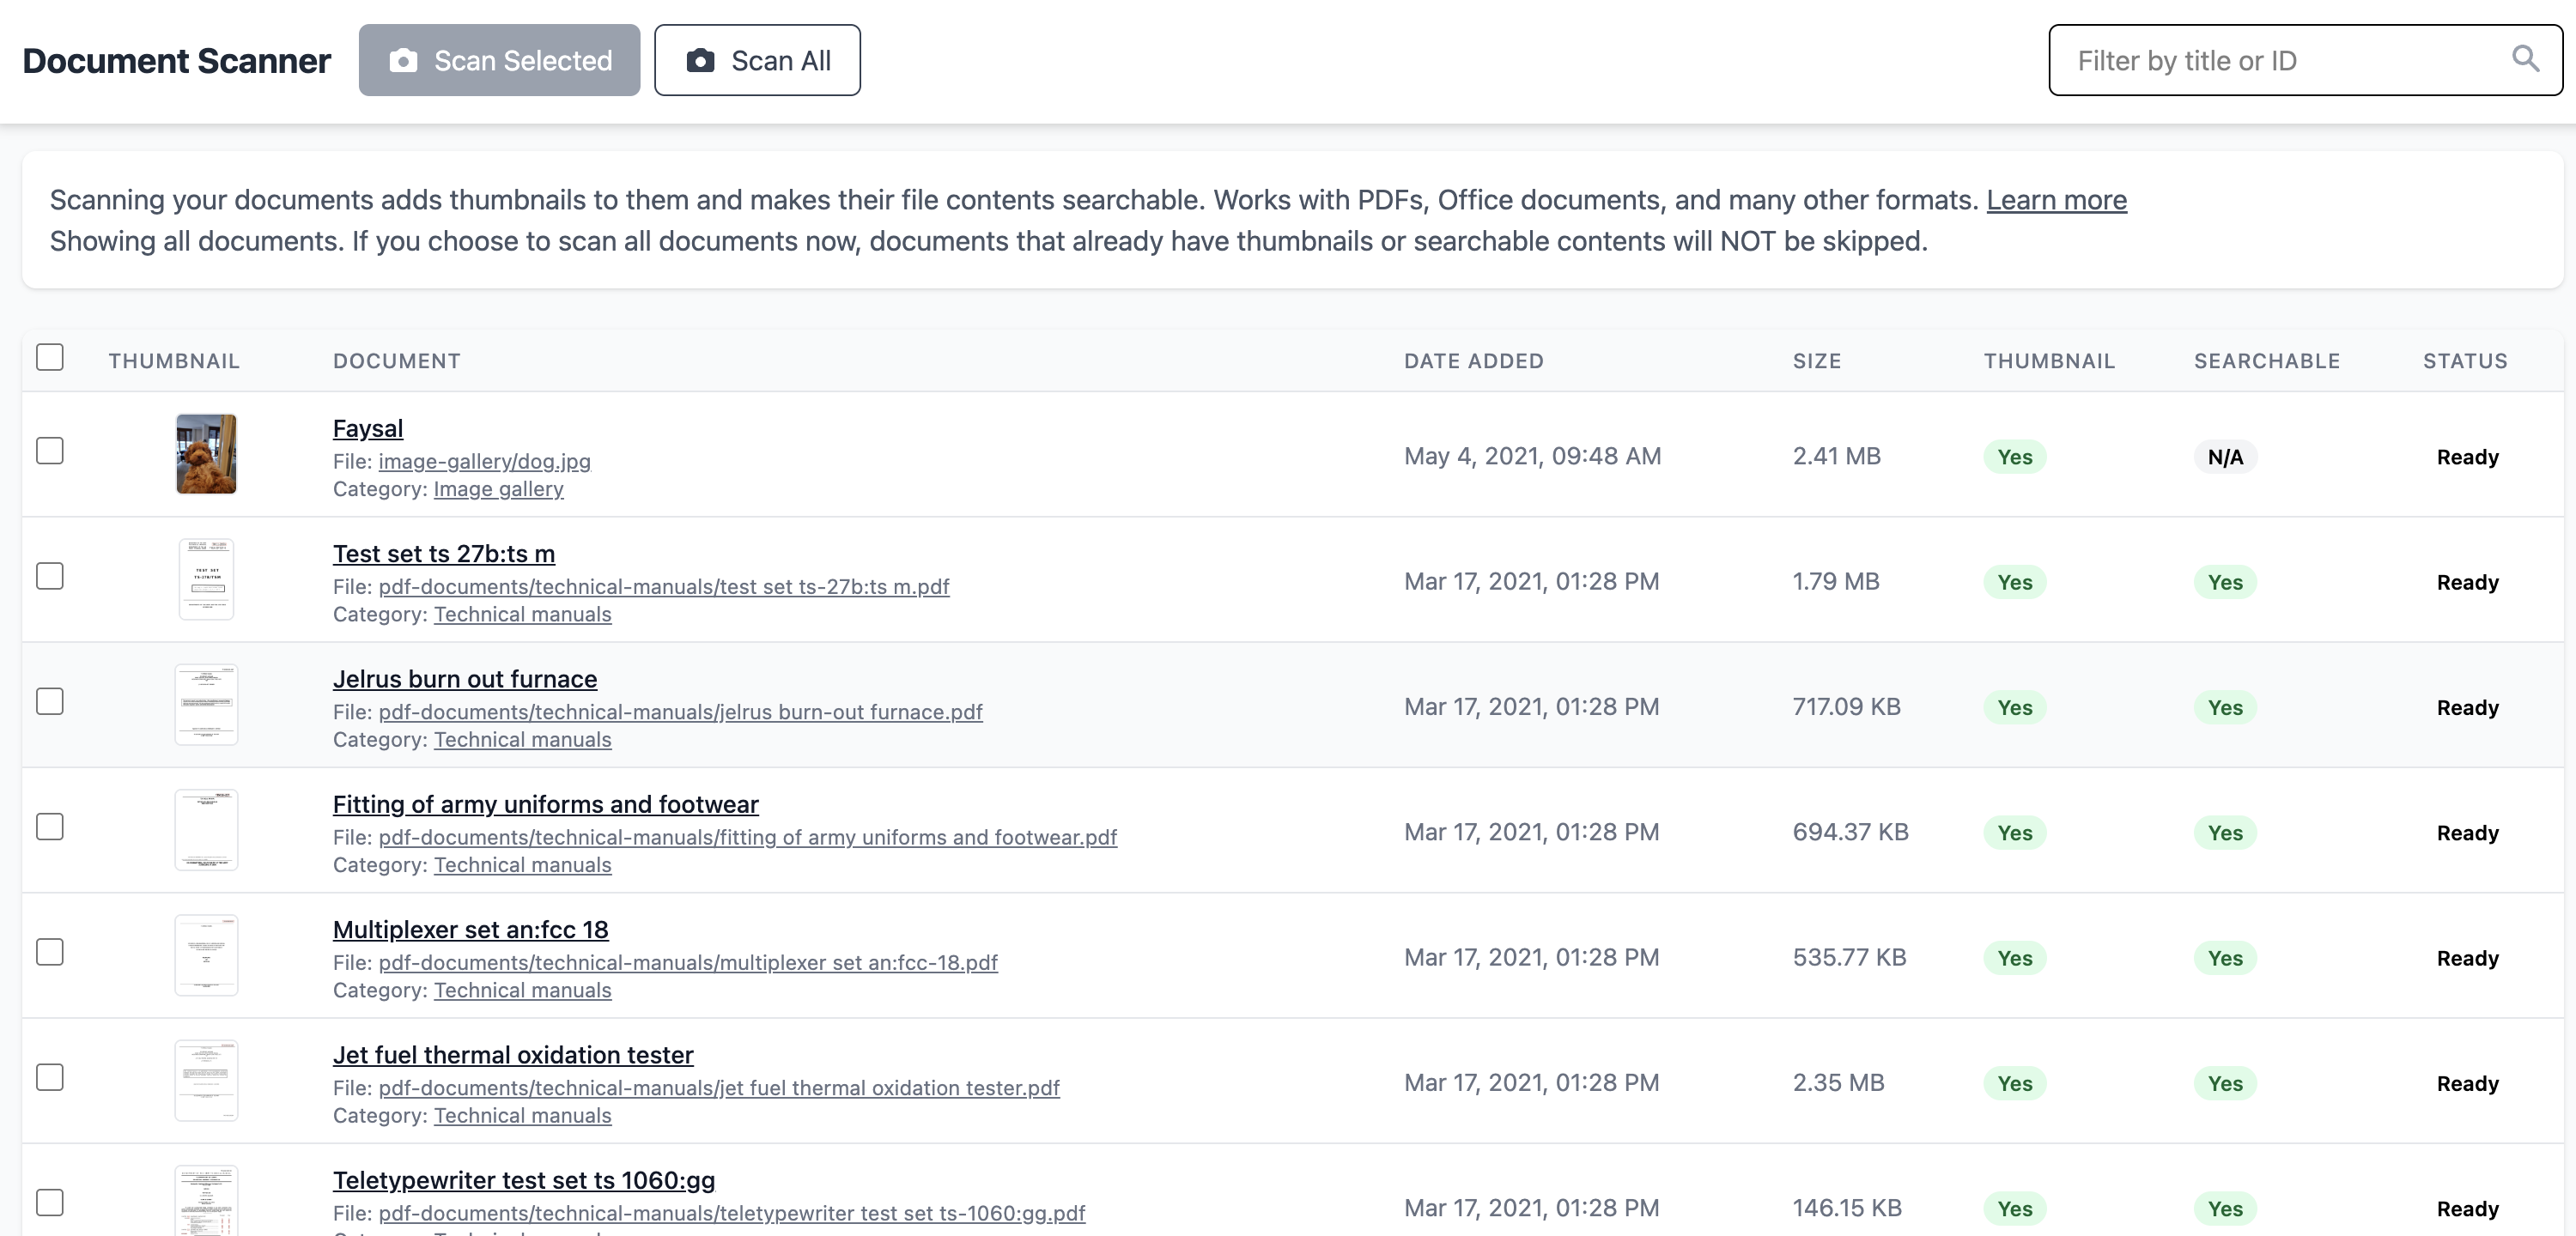Sort by the Date Added column header
Viewport: 2576px width, 1236px height.
(1473, 361)
